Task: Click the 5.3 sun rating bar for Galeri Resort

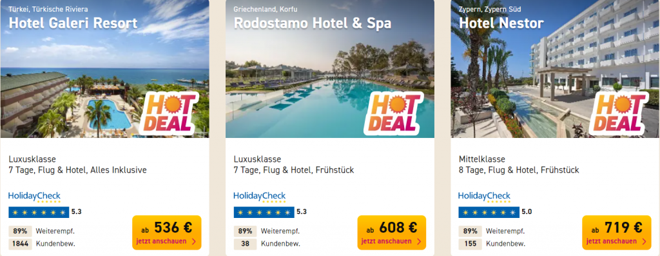Action: coord(39,212)
